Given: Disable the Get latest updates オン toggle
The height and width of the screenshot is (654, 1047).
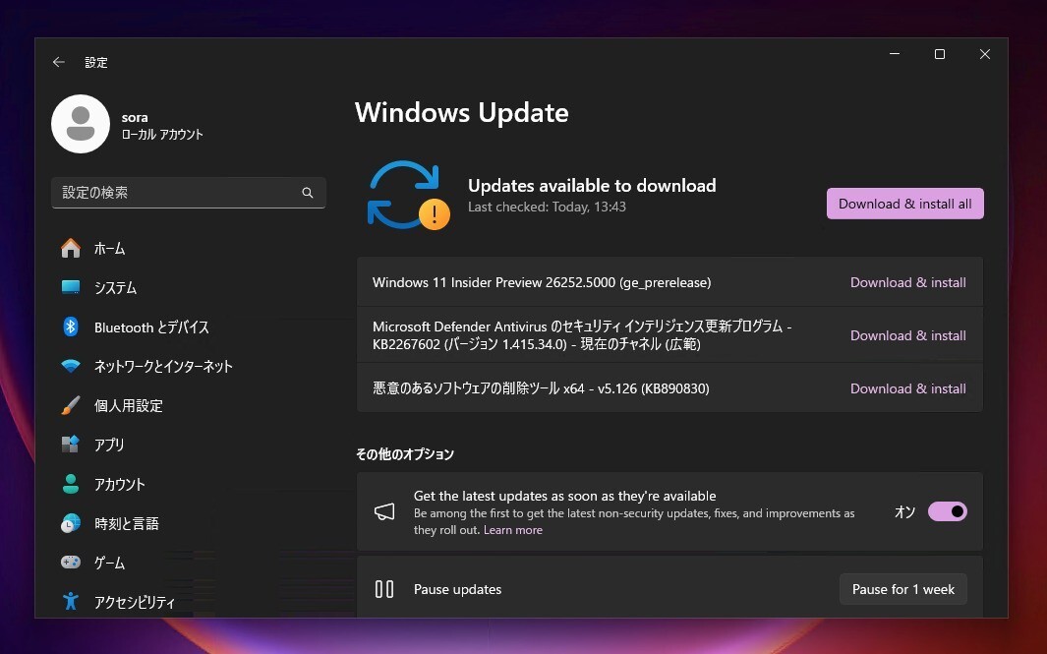Looking at the screenshot, I should click(947, 511).
